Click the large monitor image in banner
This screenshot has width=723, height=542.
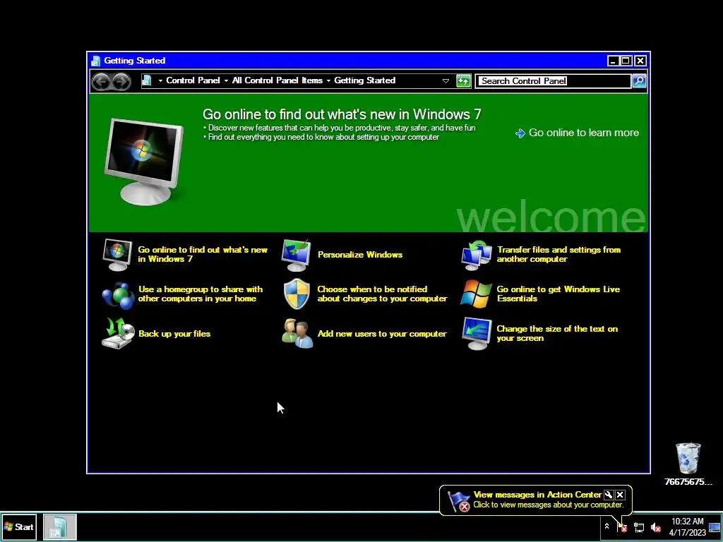coord(144,161)
